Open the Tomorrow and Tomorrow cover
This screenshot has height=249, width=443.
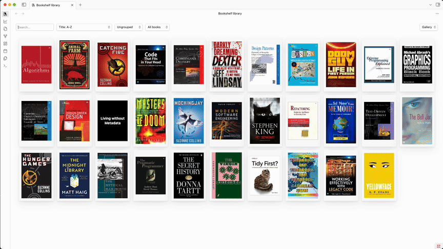tap(303, 176)
